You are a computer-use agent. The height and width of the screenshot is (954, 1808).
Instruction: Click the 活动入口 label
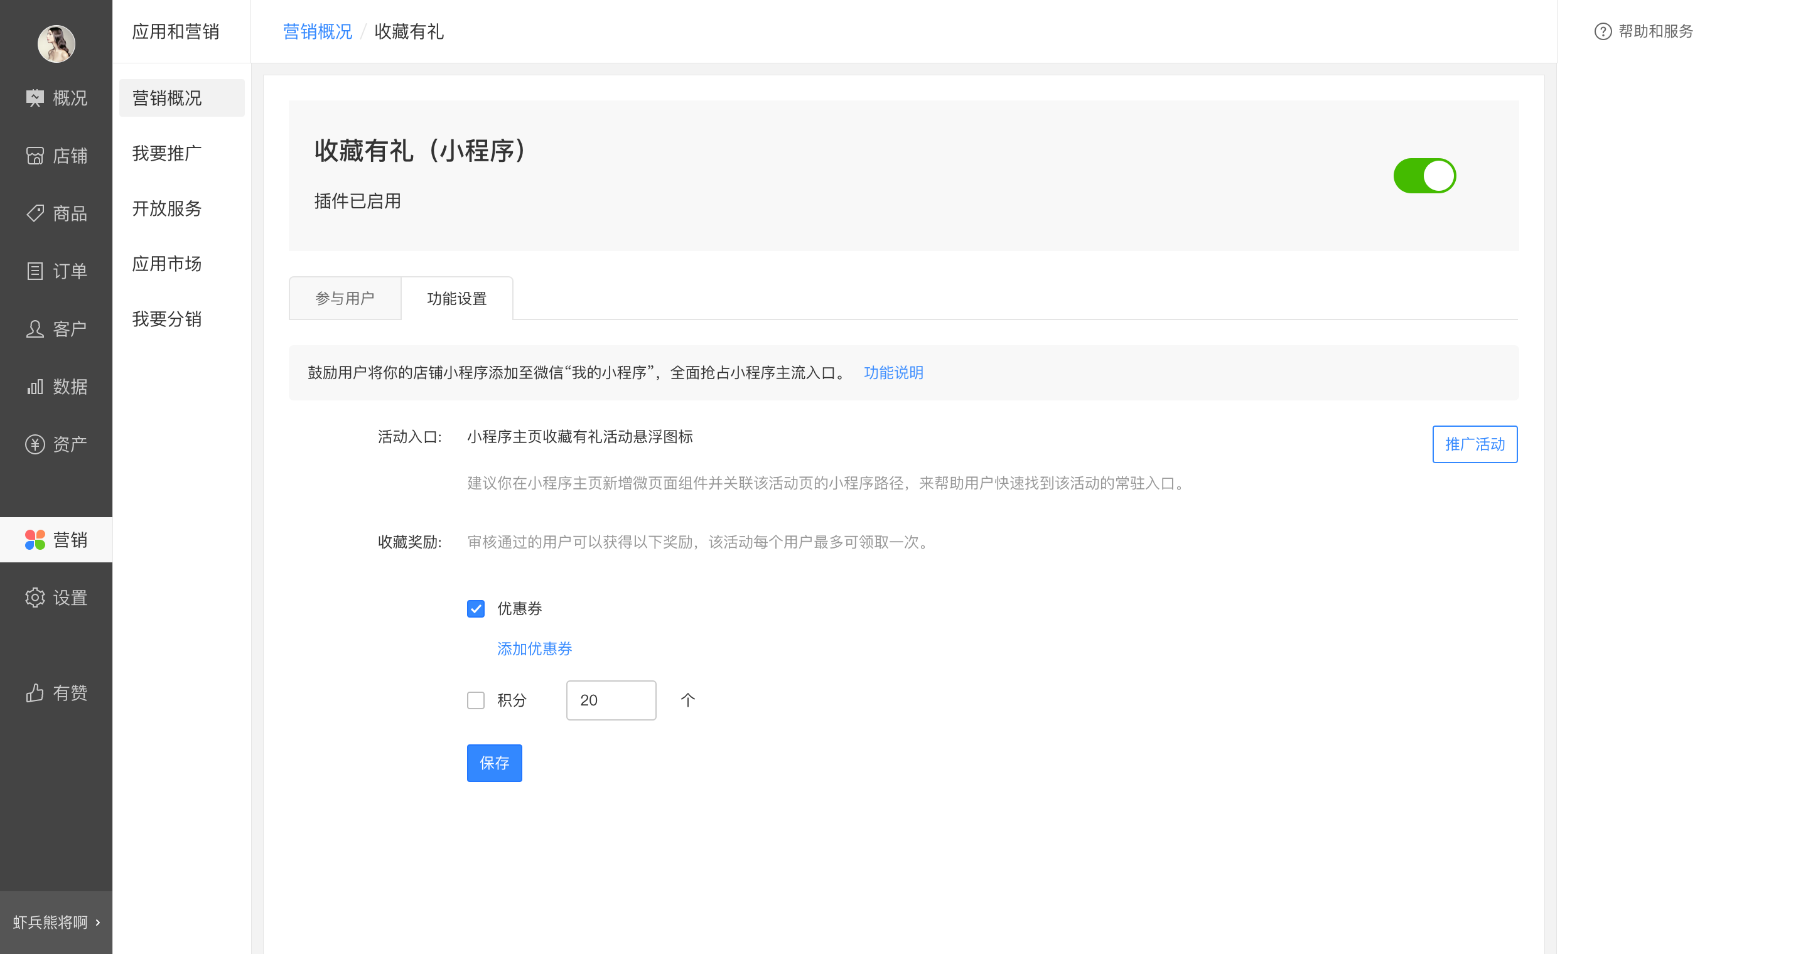[x=410, y=437]
